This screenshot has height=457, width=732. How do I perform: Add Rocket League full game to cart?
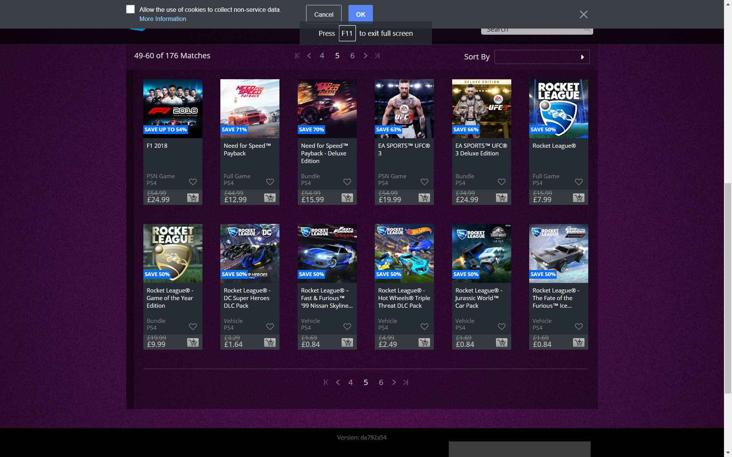point(578,198)
